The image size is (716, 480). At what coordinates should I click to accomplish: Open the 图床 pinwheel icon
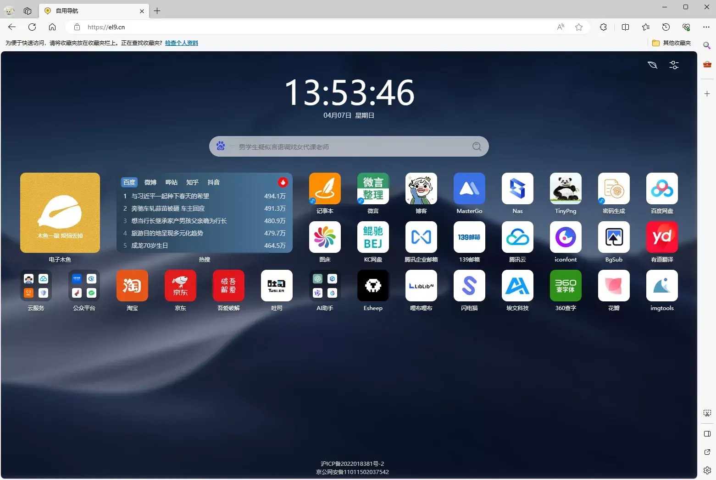click(x=325, y=237)
